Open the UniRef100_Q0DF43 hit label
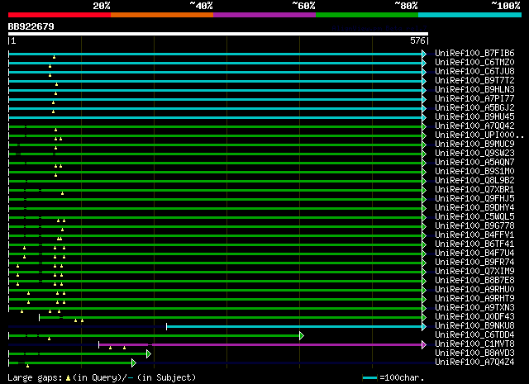This screenshot has width=529, height=384. (x=474, y=317)
